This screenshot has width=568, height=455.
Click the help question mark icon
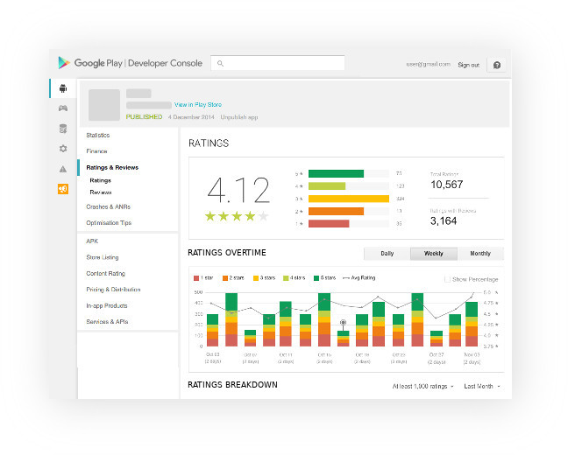click(x=497, y=65)
